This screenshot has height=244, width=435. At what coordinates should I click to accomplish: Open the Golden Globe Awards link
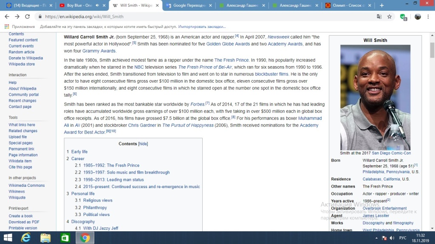228,44
